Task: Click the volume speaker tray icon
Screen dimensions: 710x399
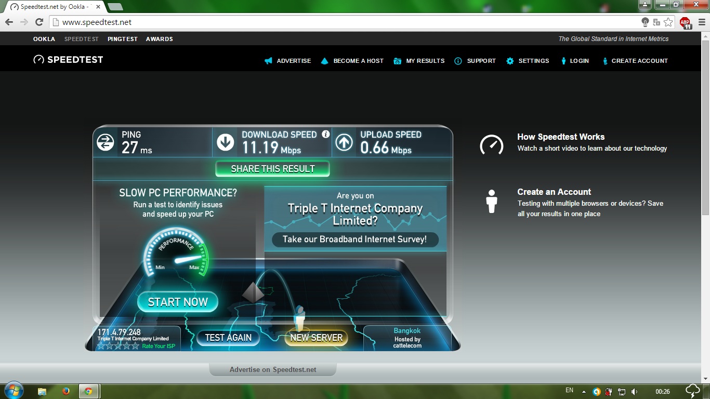Action: coord(634,392)
